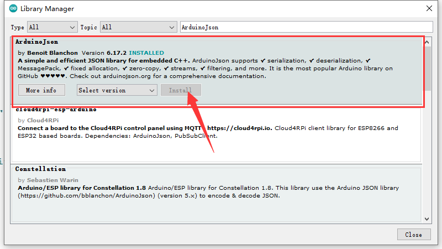Click the Cloud4RPi library description text
The height and width of the screenshot is (249, 442).
click(x=208, y=132)
